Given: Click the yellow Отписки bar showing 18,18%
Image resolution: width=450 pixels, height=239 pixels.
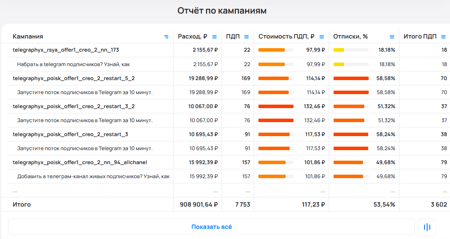Looking at the screenshot, I should tap(339, 50).
